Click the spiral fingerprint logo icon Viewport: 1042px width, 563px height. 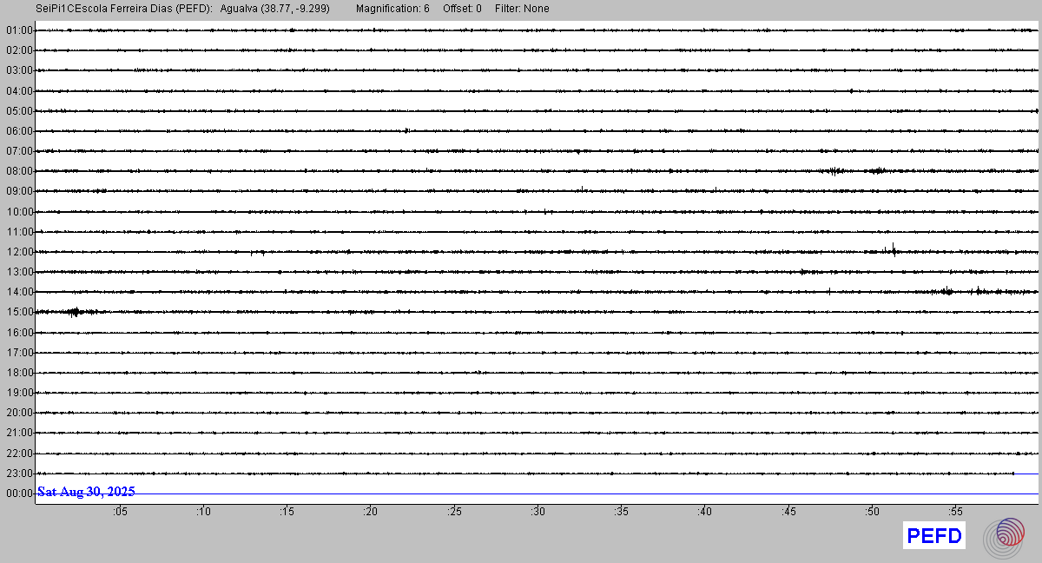click(x=1004, y=536)
